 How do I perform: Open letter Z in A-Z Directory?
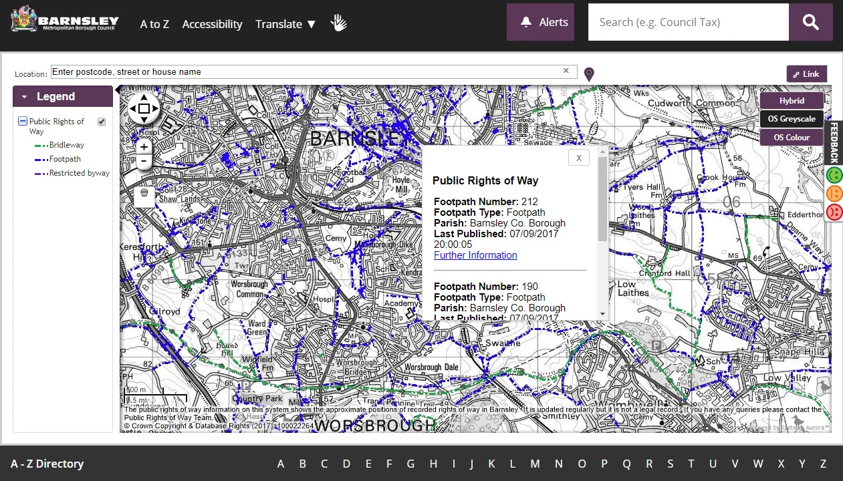(x=823, y=464)
